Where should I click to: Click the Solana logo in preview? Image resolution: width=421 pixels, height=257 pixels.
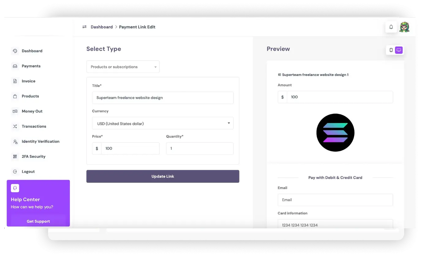coord(335,132)
